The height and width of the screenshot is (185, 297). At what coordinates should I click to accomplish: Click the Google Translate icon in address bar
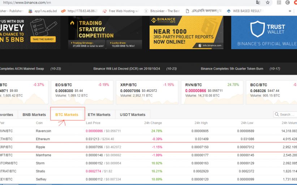click(258, 3)
